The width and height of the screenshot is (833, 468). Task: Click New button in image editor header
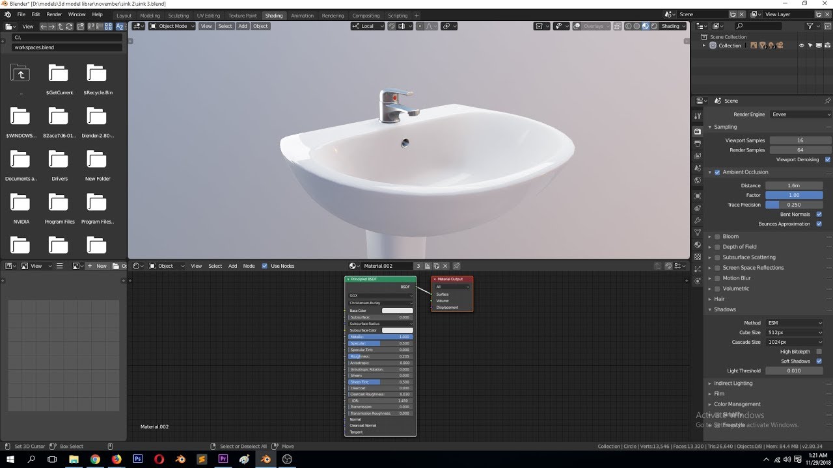pos(98,266)
